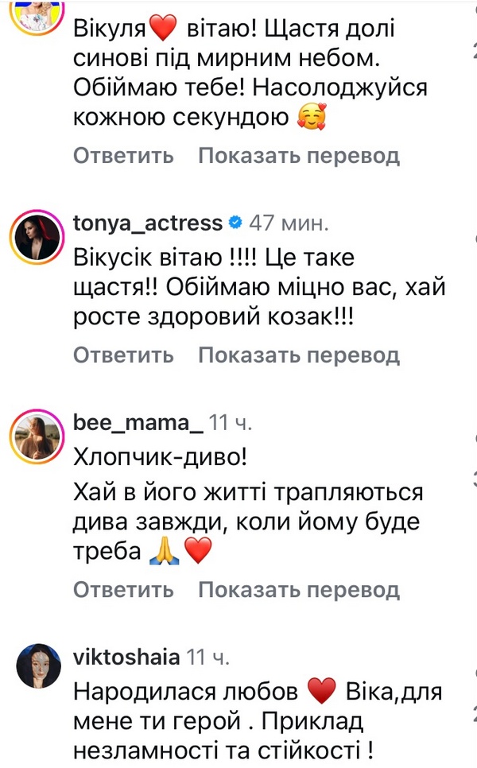Show translation for the Вікуля comment

(x=298, y=156)
